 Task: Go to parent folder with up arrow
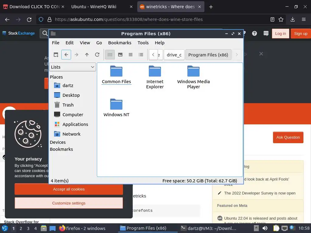click(x=87, y=55)
